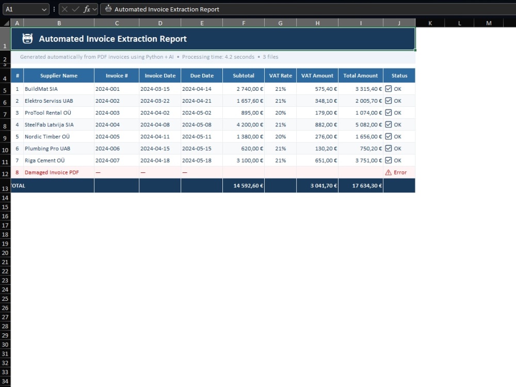Click the Automated Invoice Extraction Report title cell
The height and width of the screenshot is (387, 516).
point(213,39)
